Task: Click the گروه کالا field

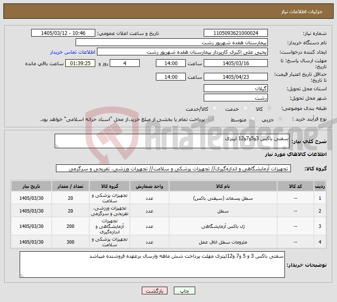Action: click(x=173, y=169)
